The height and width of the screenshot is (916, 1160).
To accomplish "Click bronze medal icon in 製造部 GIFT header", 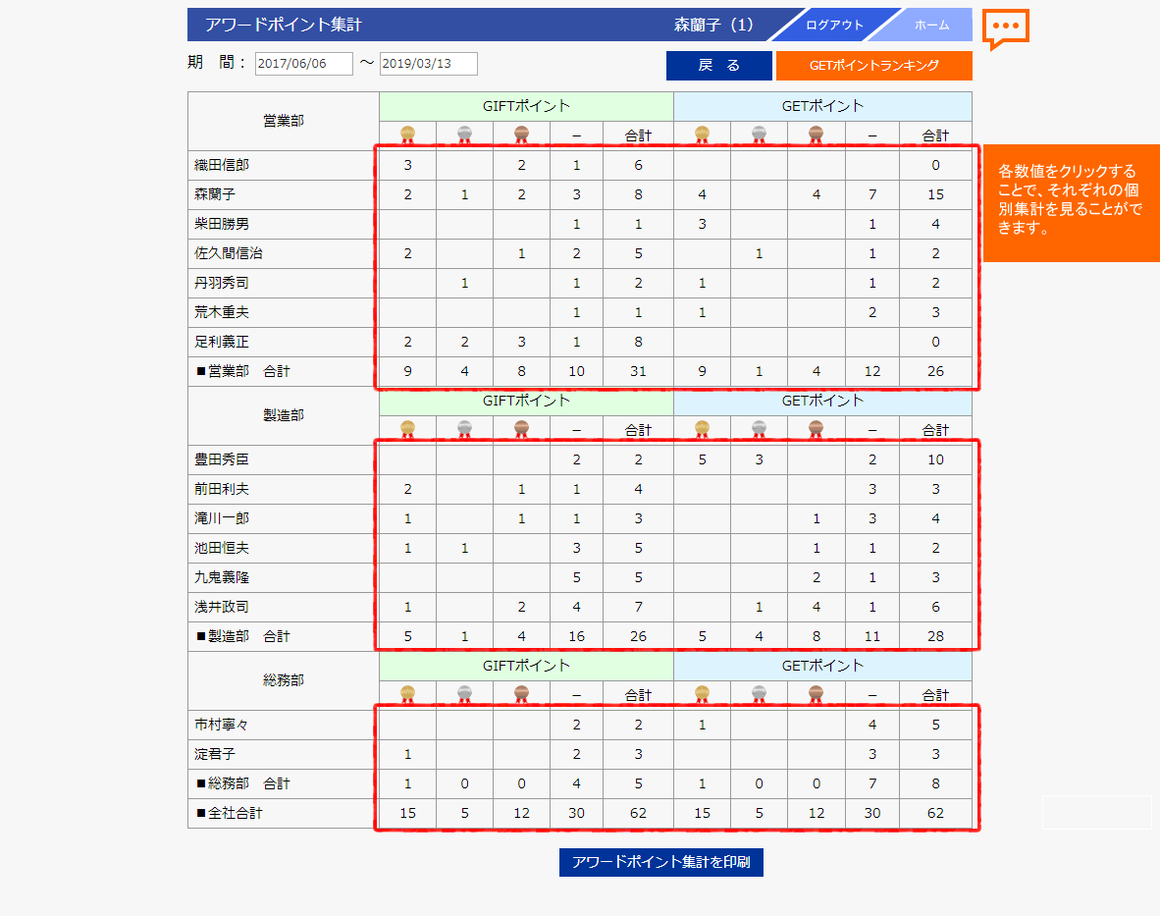I will coord(521,430).
